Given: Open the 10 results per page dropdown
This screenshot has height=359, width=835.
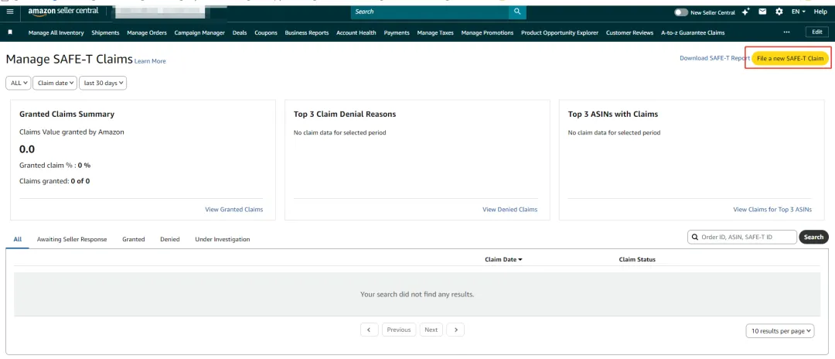Looking at the screenshot, I should (x=781, y=331).
